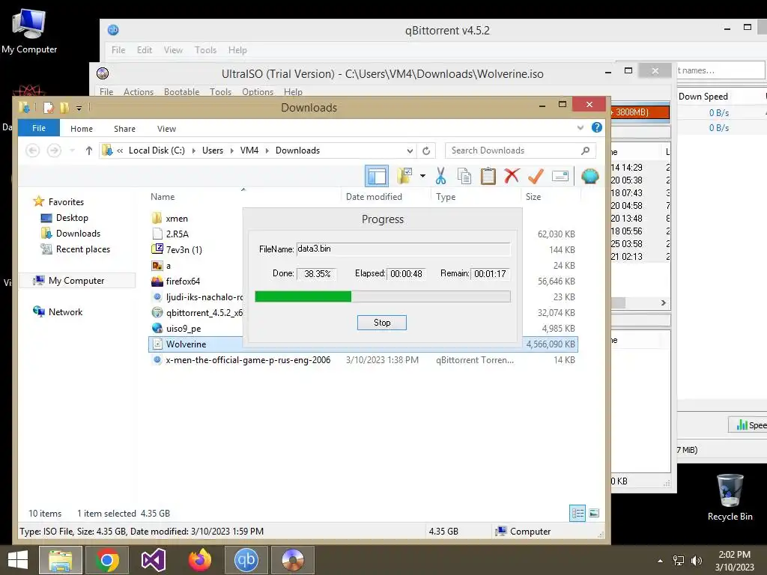Open Google Chrome from the taskbar
767x575 pixels.
pos(107,560)
